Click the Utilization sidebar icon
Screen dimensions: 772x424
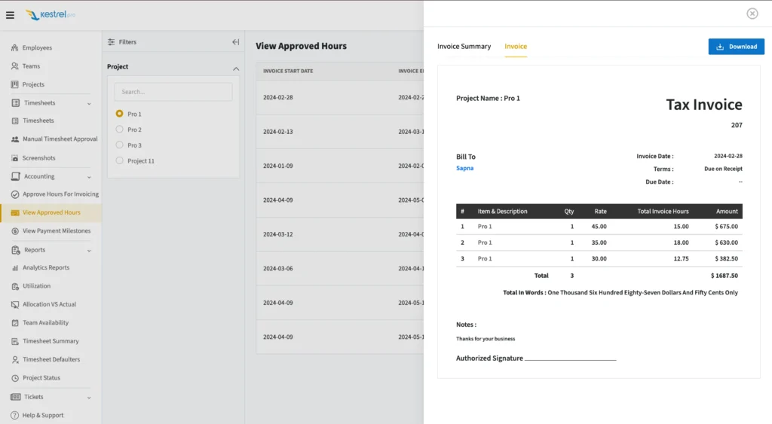tap(15, 286)
